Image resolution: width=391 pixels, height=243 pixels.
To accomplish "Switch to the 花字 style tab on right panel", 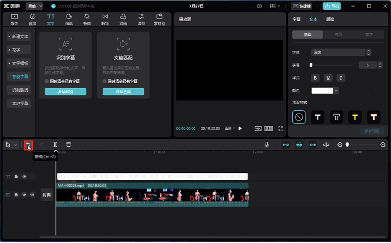I will 369,35.
